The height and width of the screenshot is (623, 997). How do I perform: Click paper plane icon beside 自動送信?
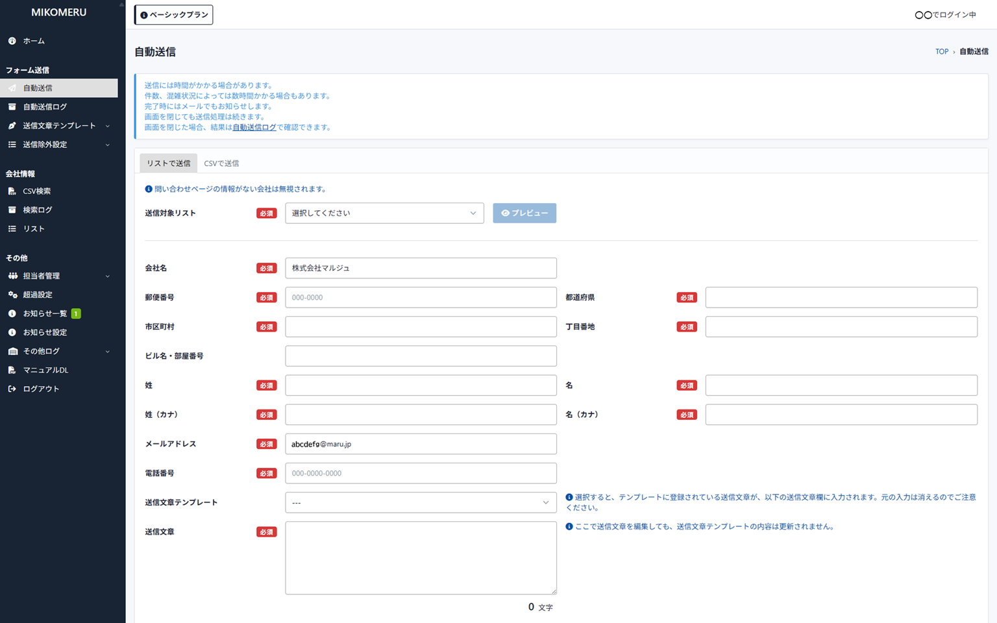pos(12,88)
